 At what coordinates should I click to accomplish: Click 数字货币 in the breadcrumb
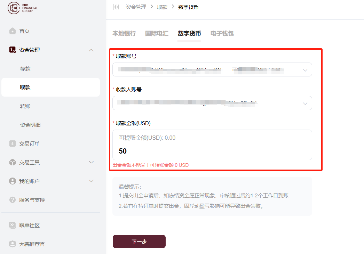(188, 7)
